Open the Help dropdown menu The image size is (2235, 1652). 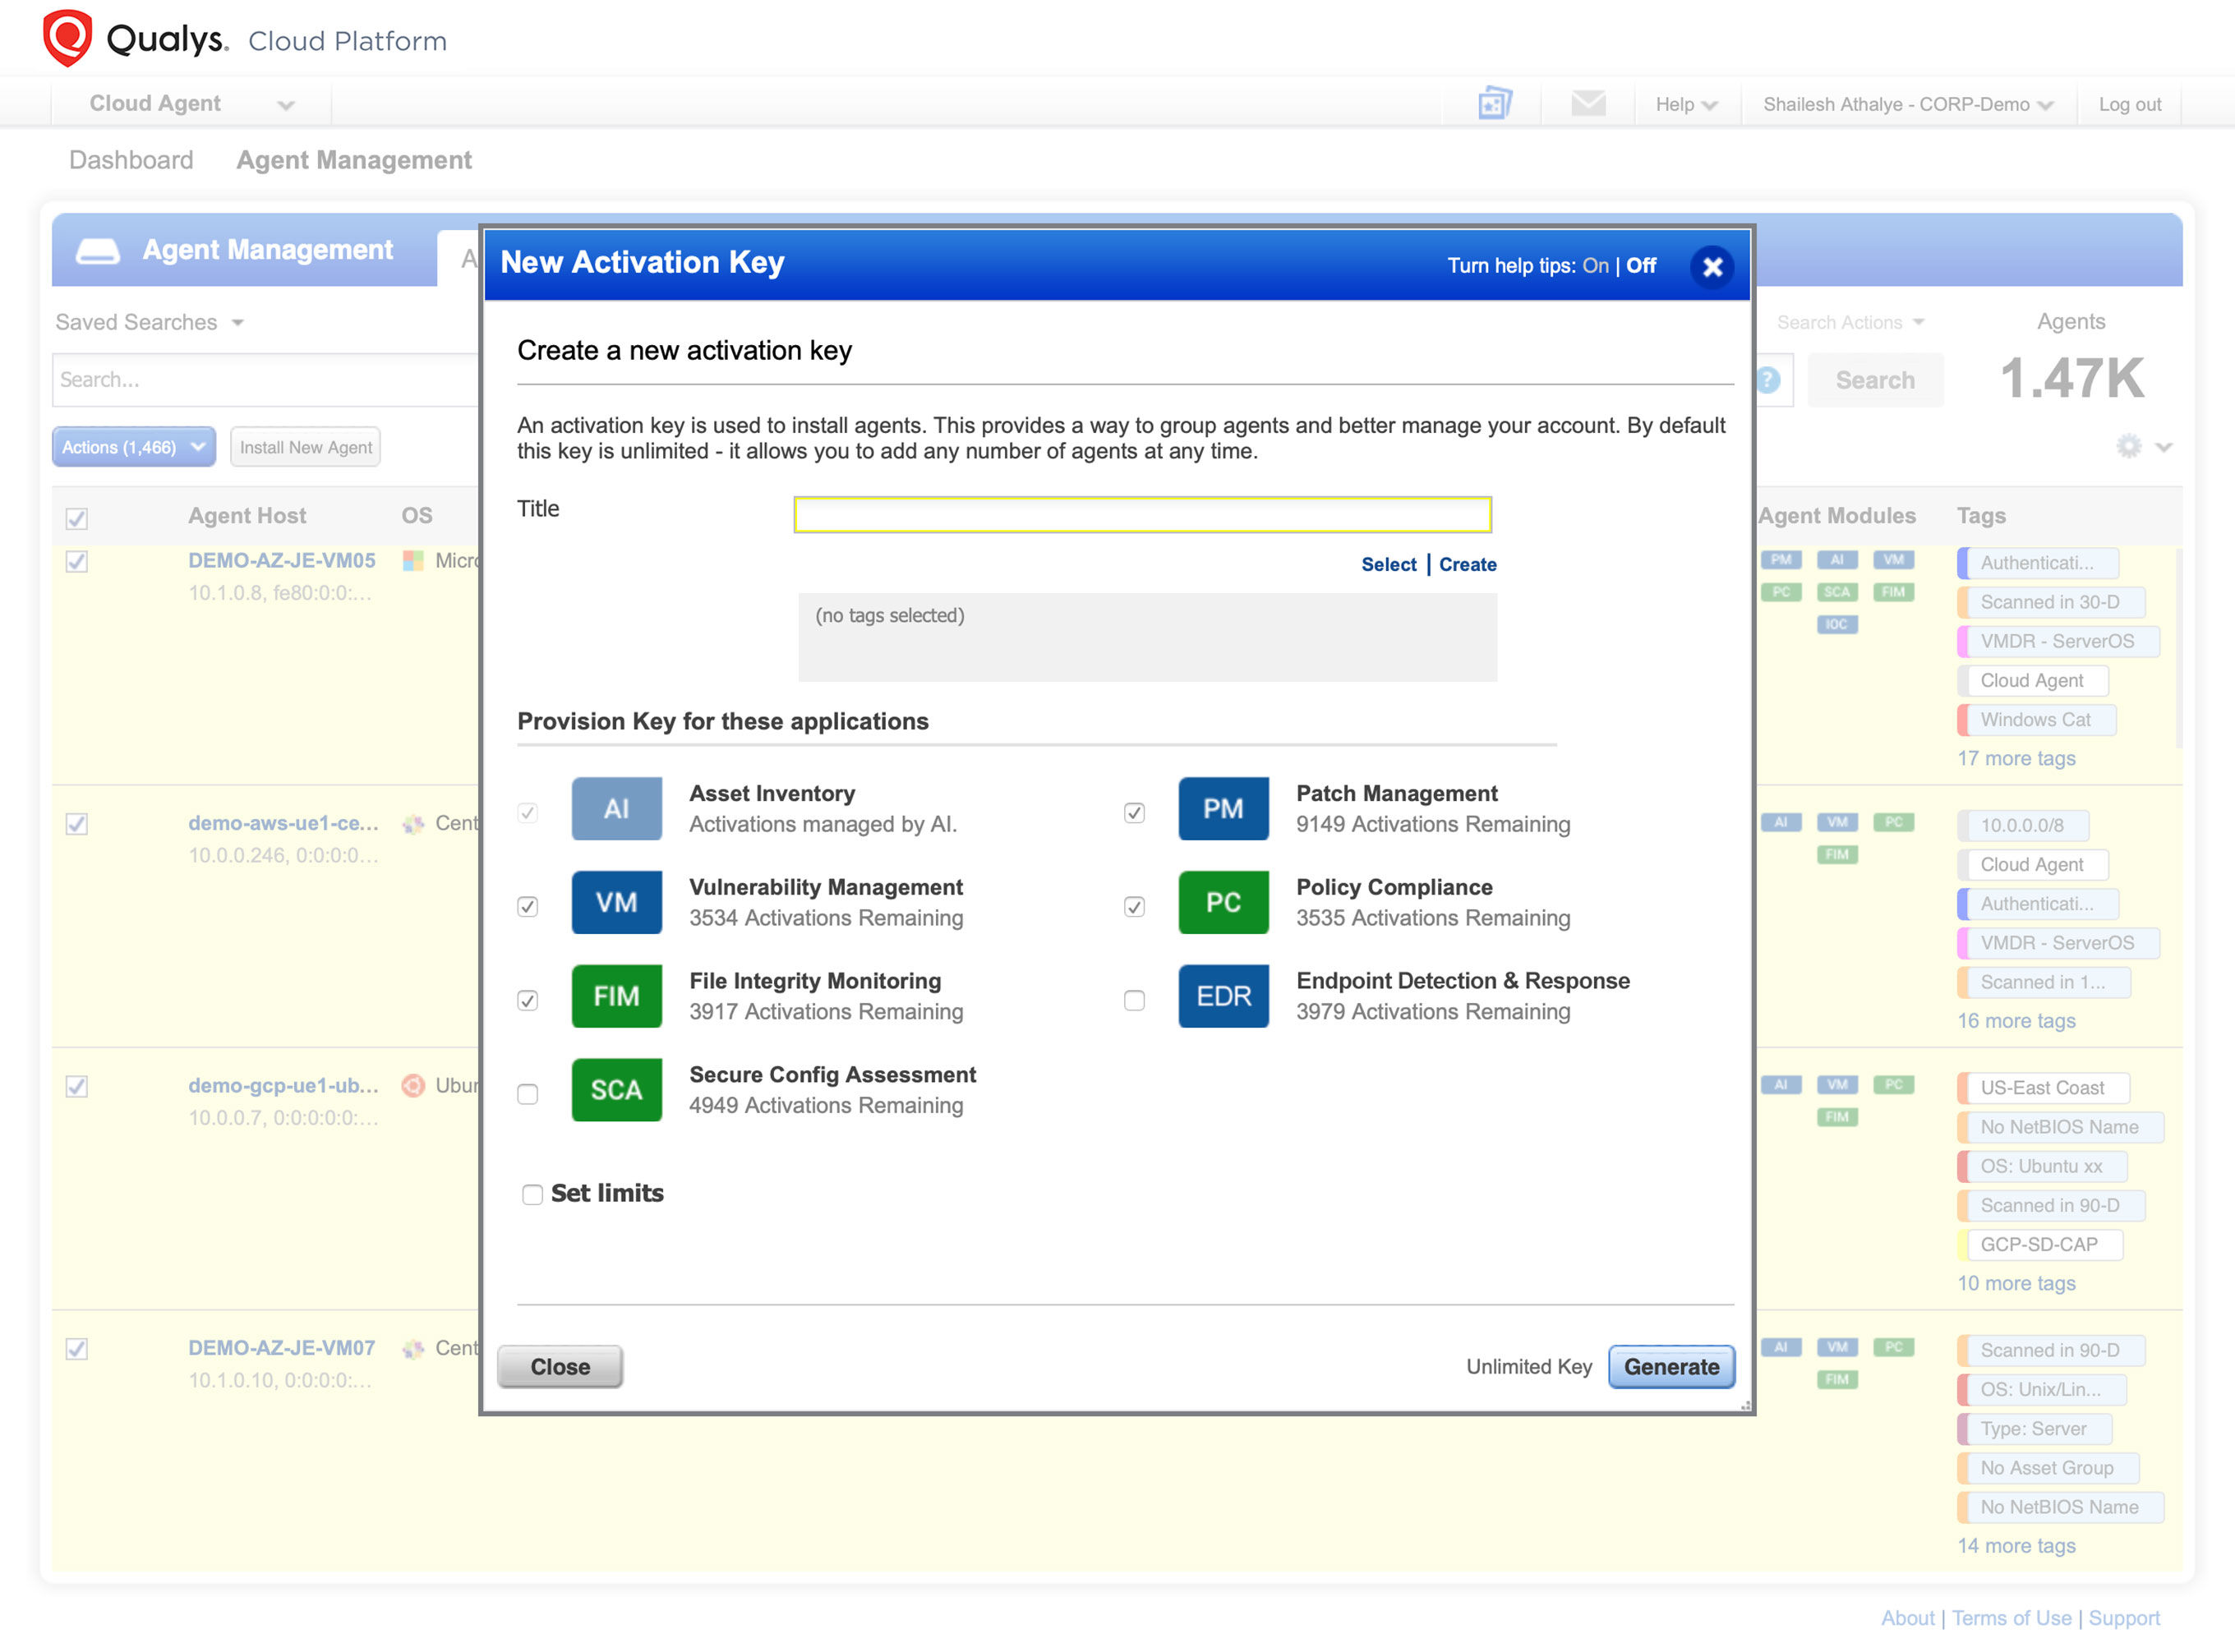click(x=1685, y=104)
